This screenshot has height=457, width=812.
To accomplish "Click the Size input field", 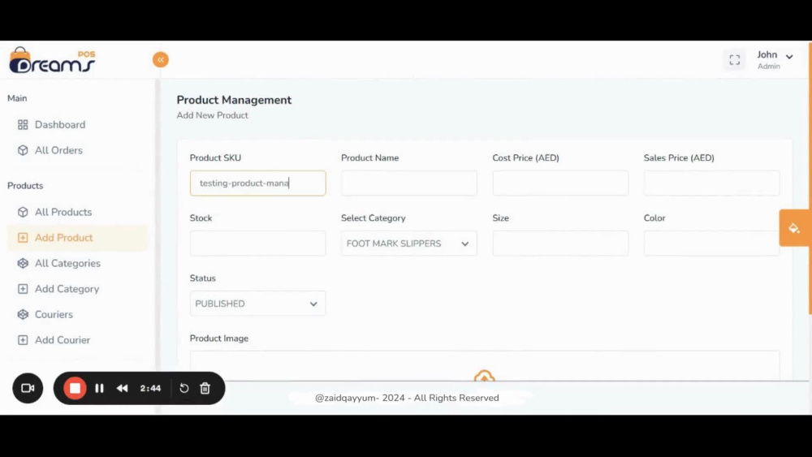I will pos(560,244).
